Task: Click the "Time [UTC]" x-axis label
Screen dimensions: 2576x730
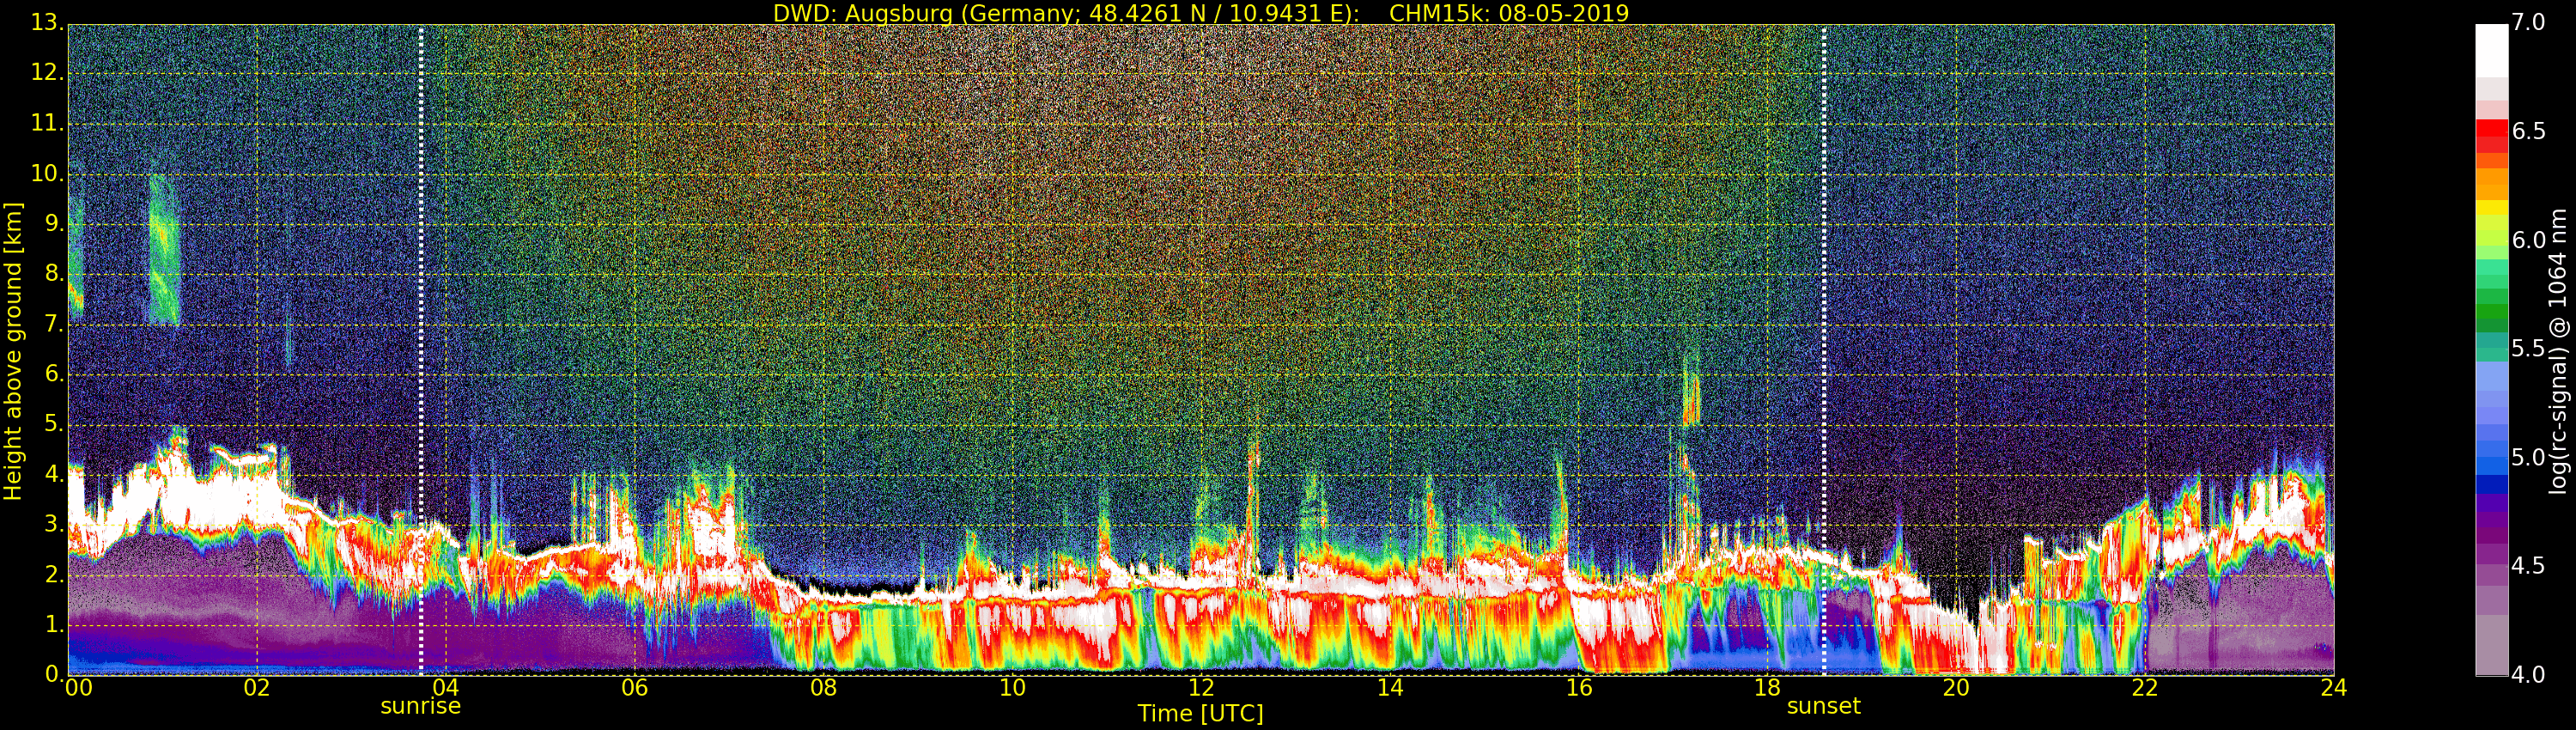Action: 1200,714
